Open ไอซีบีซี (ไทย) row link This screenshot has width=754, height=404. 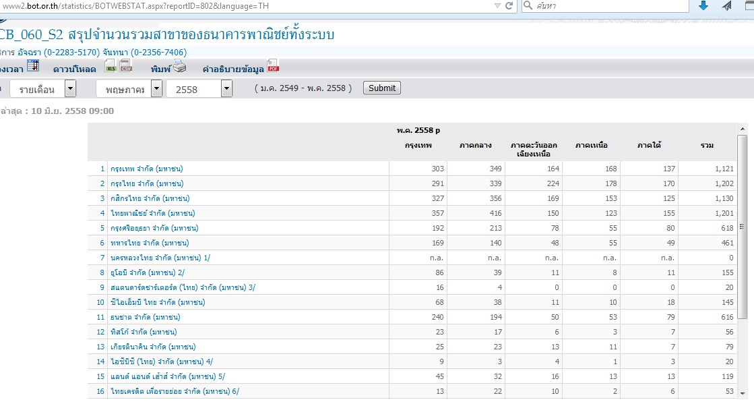pyautogui.click(x=162, y=362)
